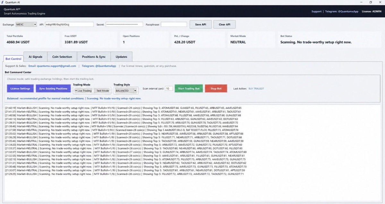Click the log line timestamped 21:36:29
385x204 pixels.
coord(123,137)
